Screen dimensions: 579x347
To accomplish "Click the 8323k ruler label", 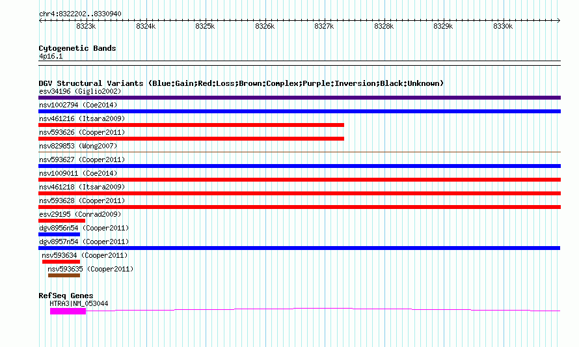I will pos(86,26).
